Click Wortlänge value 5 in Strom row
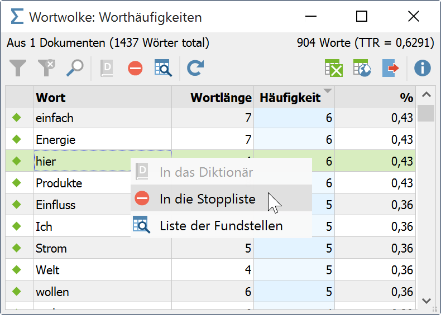The width and height of the screenshot is (441, 315). pyautogui.click(x=248, y=249)
